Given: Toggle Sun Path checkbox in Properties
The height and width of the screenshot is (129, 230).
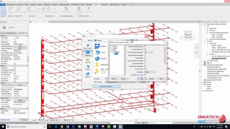Looking at the screenshot, I should click(15, 64).
